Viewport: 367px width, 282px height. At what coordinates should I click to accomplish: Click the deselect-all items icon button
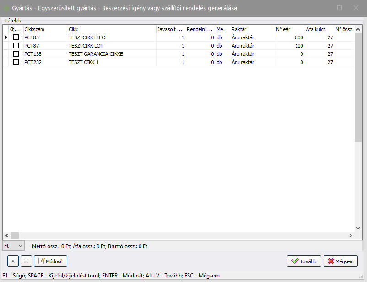(x=27, y=261)
